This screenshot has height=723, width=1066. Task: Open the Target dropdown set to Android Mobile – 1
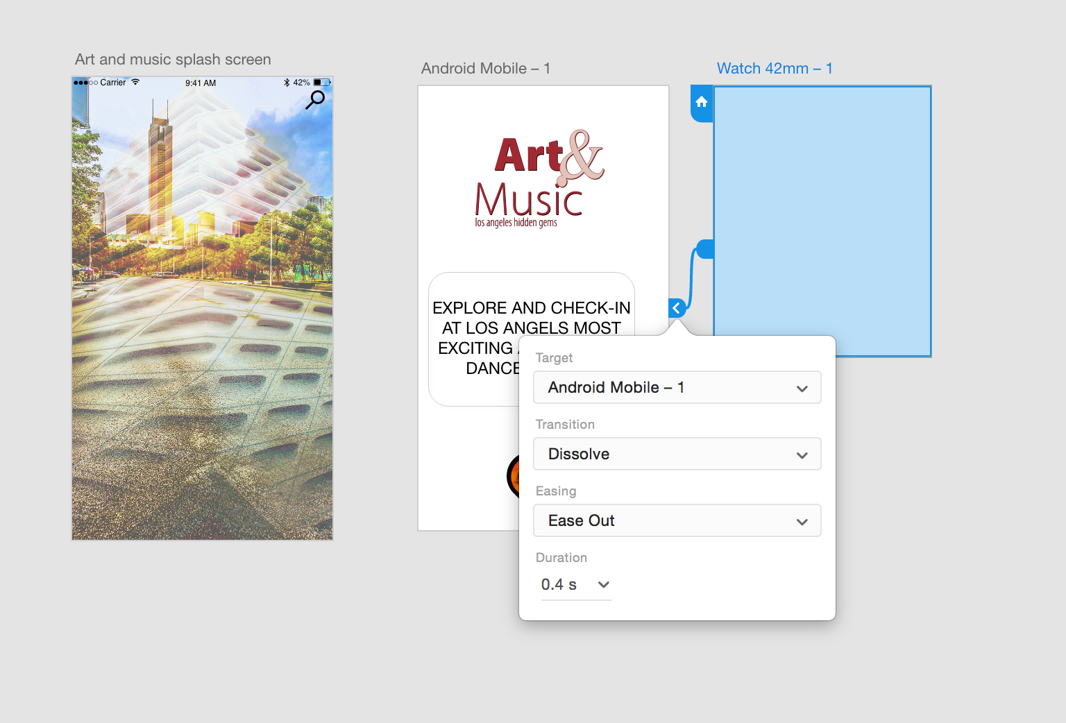(x=677, y=387)
